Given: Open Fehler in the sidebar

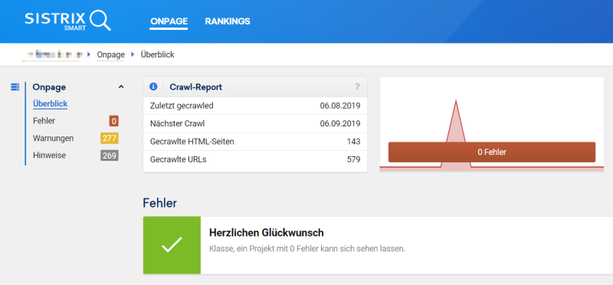Looking at the screenshot, I should pos(44,121).
